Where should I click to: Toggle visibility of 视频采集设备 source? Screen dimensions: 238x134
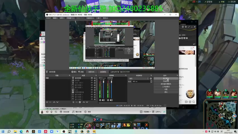click(92, 92)
